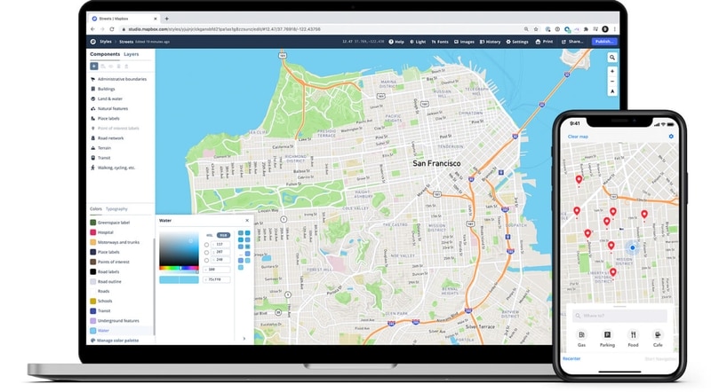Select the radio next to value 117
The image size is (711, 392).
[206, 245]
